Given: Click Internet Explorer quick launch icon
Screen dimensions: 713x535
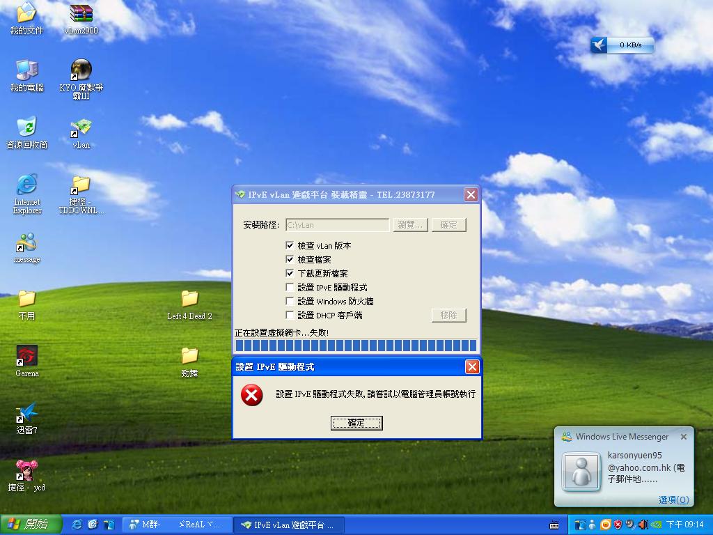Looking at the screenshot, I should (x=77, y=525).
